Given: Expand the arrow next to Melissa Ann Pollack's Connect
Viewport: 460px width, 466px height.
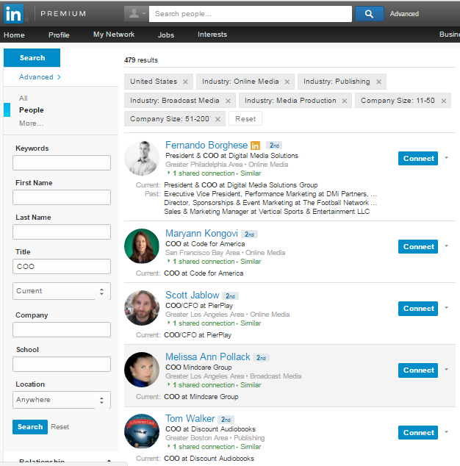Looking at the screenshot, I should (x=446, y=370).
